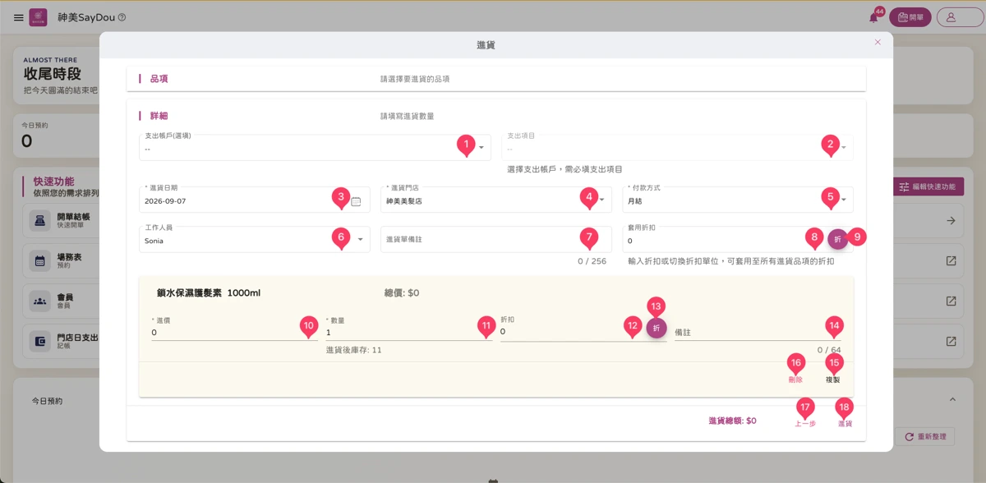Screen dimensions: 986x483
Task: Click 刪除 to remove the item
Action: click(795, 380)
